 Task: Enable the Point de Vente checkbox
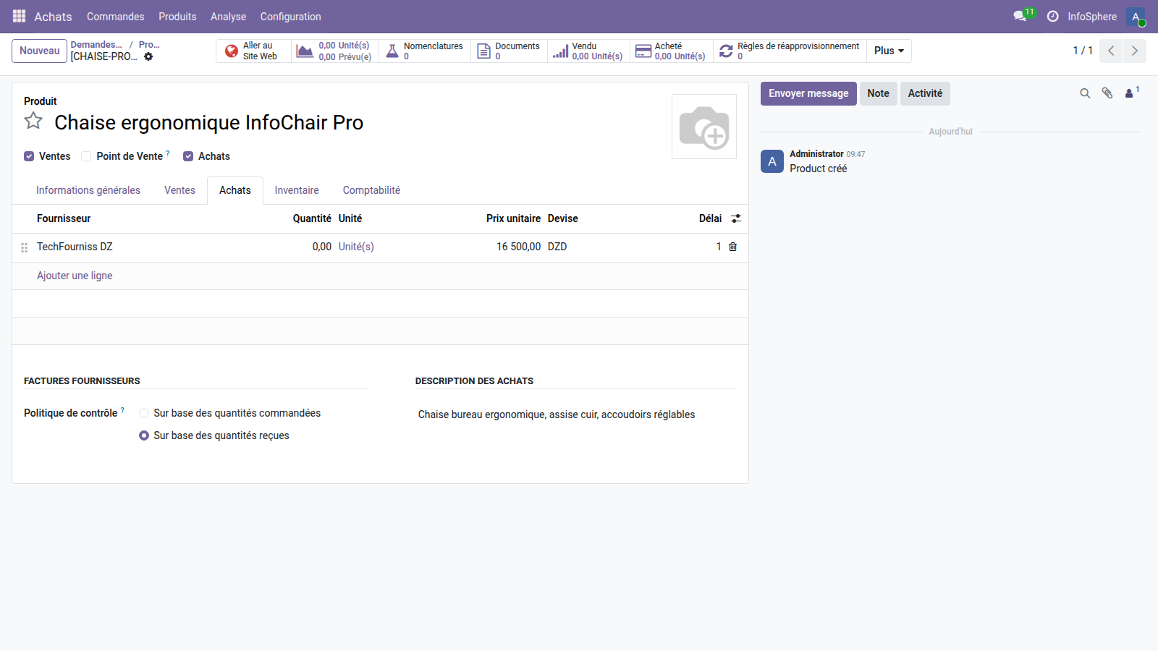86,156
